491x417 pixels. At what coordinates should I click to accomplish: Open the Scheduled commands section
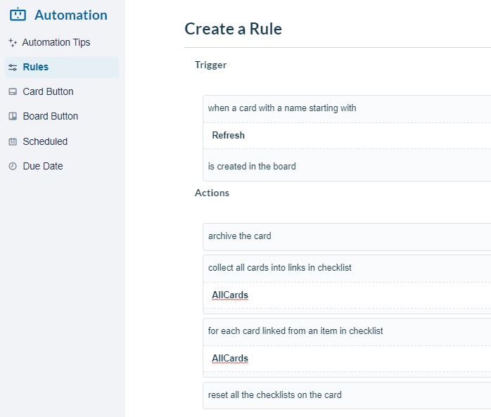tap(45, 141)
